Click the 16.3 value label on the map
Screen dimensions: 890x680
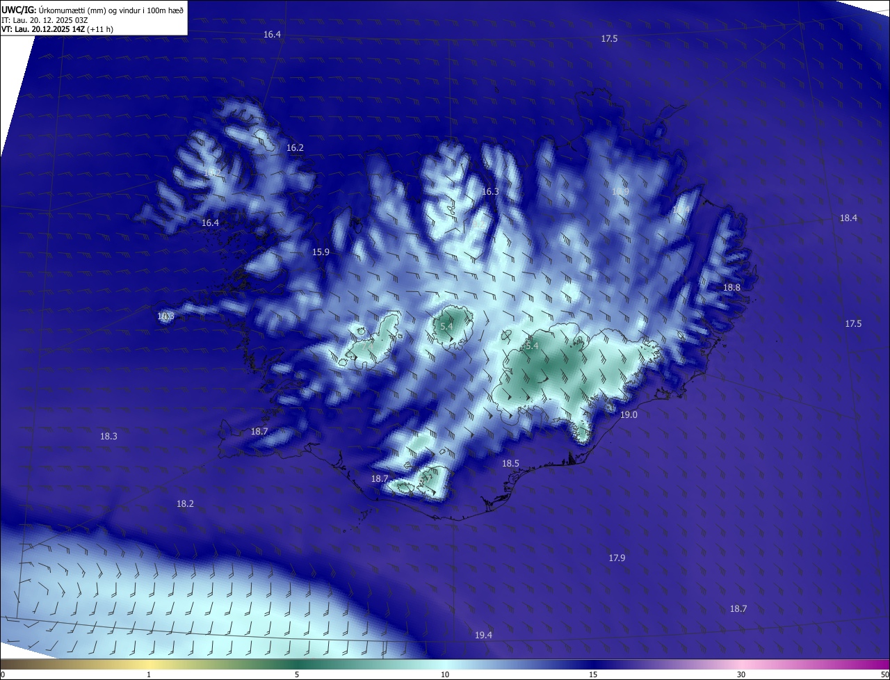click(x=491, y=191)
